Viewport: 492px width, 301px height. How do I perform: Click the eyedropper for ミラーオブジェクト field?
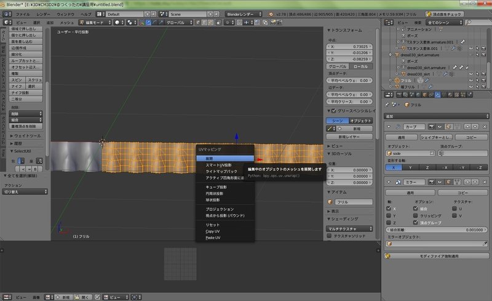(485, 244)
